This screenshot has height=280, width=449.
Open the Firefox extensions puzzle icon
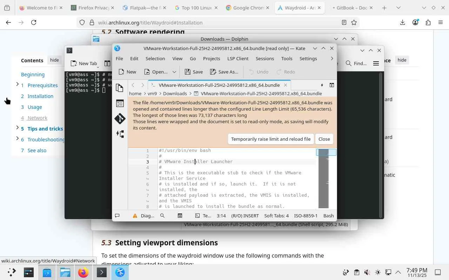coord(428,22)
